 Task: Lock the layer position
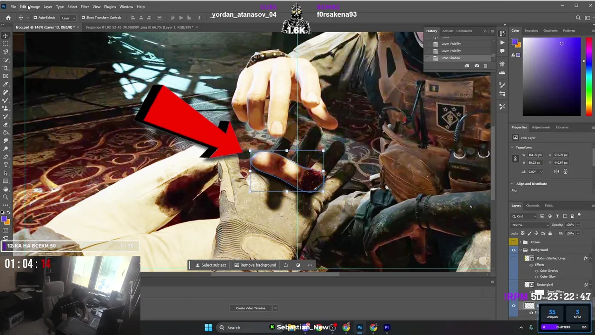[536, 233]
